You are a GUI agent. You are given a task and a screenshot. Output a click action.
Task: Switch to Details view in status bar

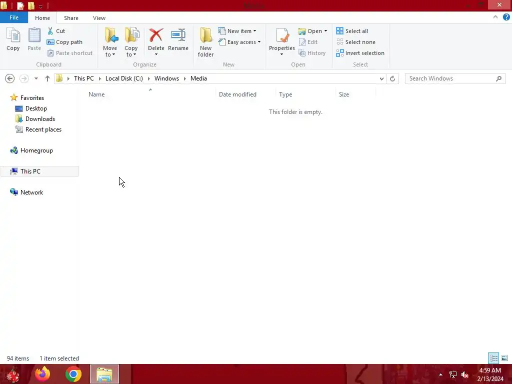coord(493,358)
